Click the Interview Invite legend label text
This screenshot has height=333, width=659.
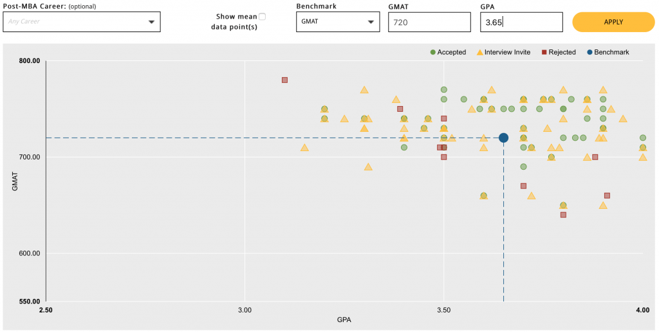[x=507, y=52]
